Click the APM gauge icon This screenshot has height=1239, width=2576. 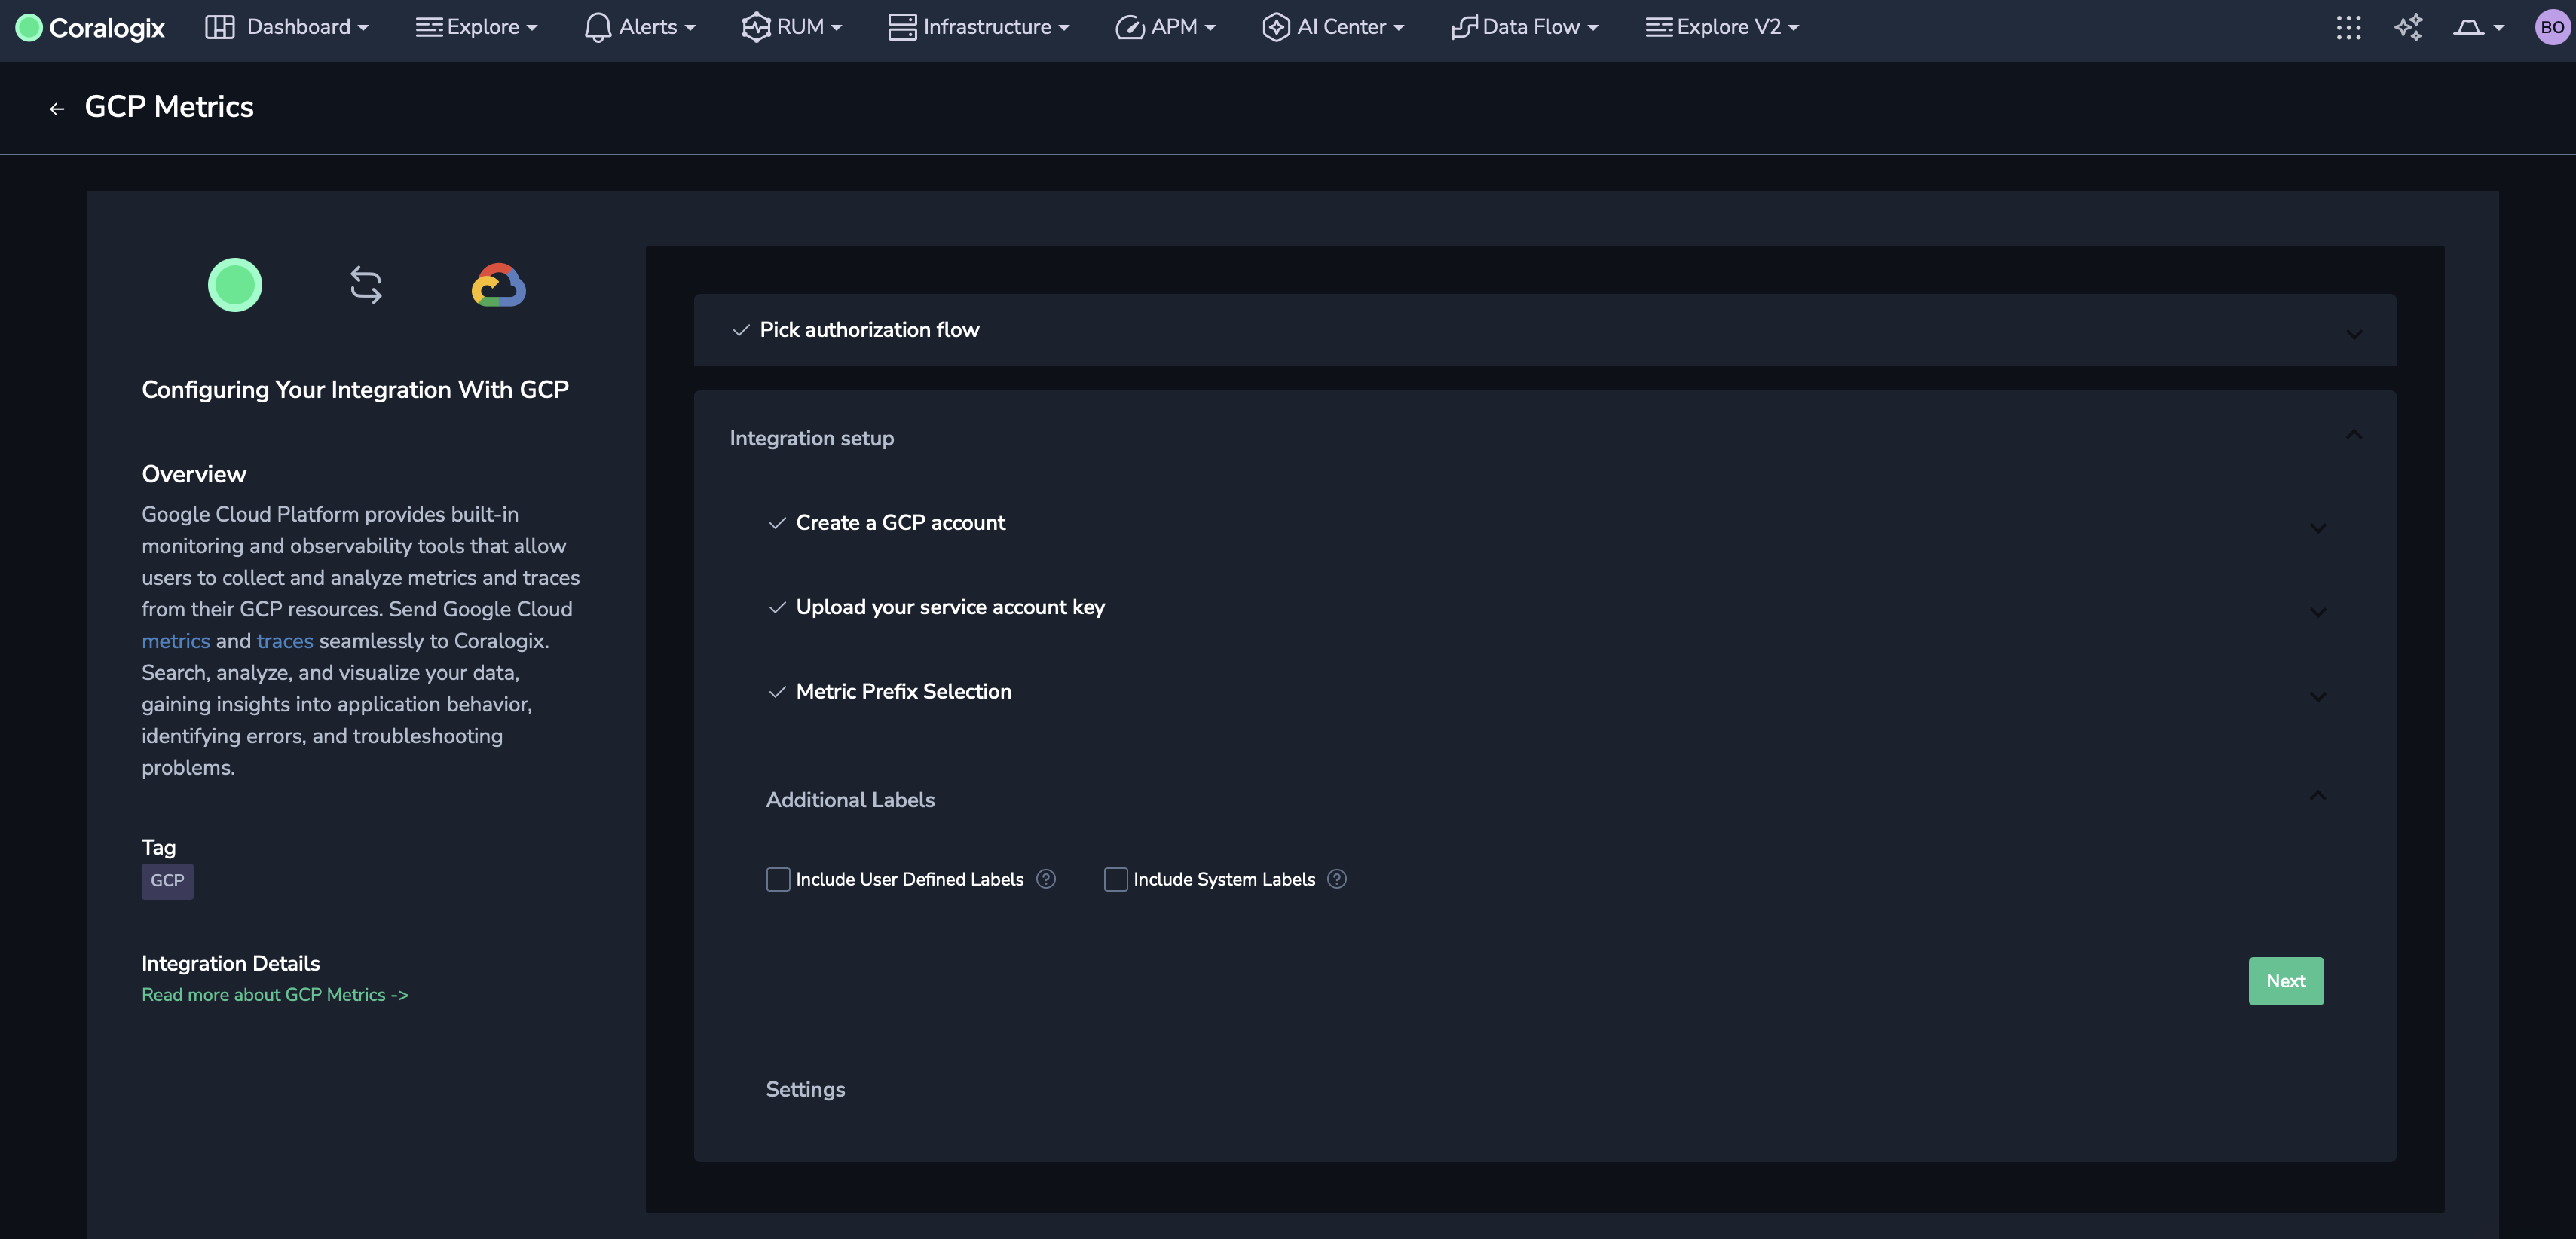1129,27
